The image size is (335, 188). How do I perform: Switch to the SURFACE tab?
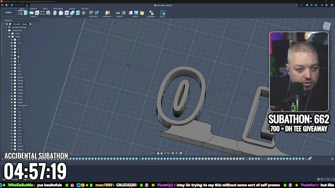click(33, 9)
